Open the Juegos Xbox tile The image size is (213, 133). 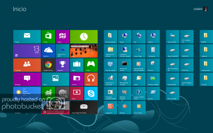point(91,65)
